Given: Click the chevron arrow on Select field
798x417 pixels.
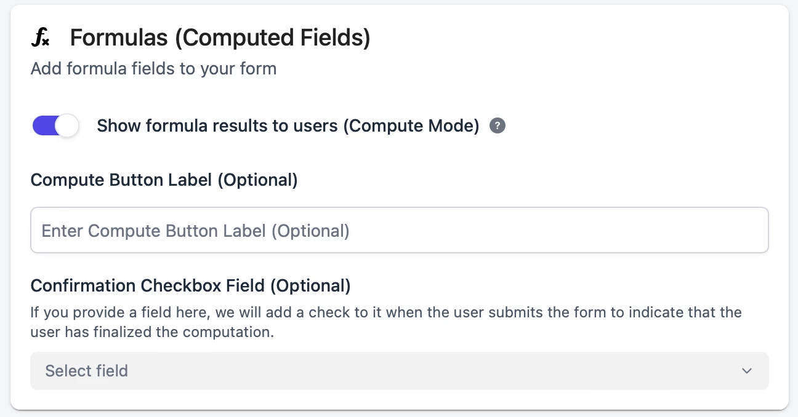Looking at the screenshot, I should click(747, 371).
